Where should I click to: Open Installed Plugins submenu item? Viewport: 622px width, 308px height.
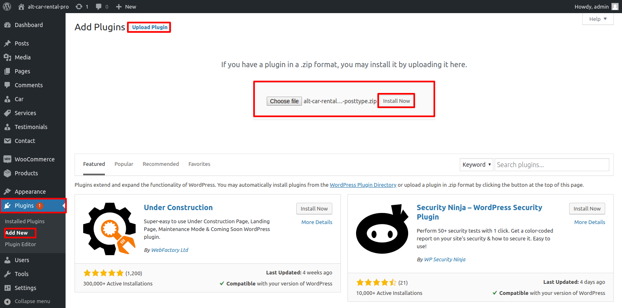(25, 221)
